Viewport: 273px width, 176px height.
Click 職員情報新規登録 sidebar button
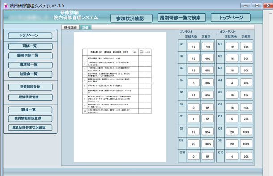point(30,118)
